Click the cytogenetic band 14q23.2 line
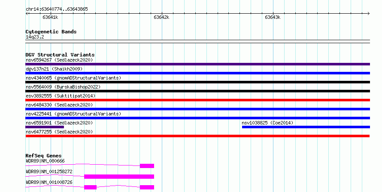The height and width of the screenshot is (192, 382). tap(197, 41)
